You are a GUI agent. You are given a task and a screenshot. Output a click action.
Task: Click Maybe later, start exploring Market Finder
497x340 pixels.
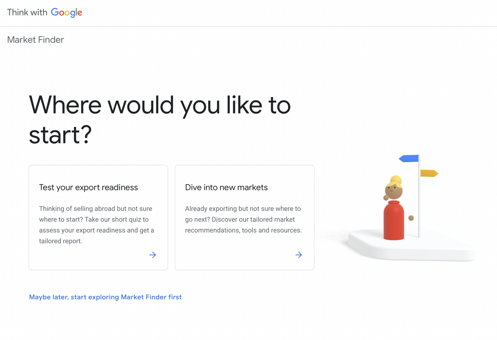pyautogui.click(x=105, y=297)
